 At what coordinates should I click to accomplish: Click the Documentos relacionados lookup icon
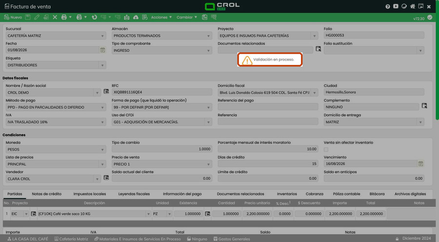coord(319,49)
